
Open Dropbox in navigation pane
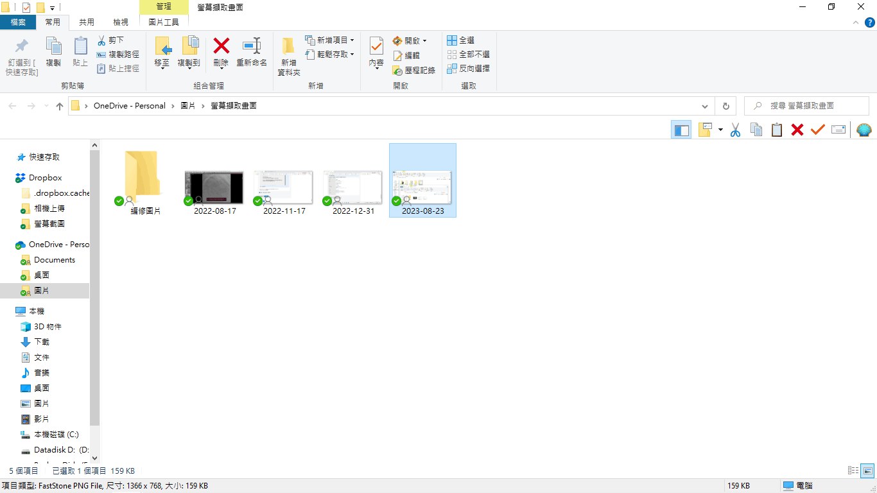click(45, 177)
